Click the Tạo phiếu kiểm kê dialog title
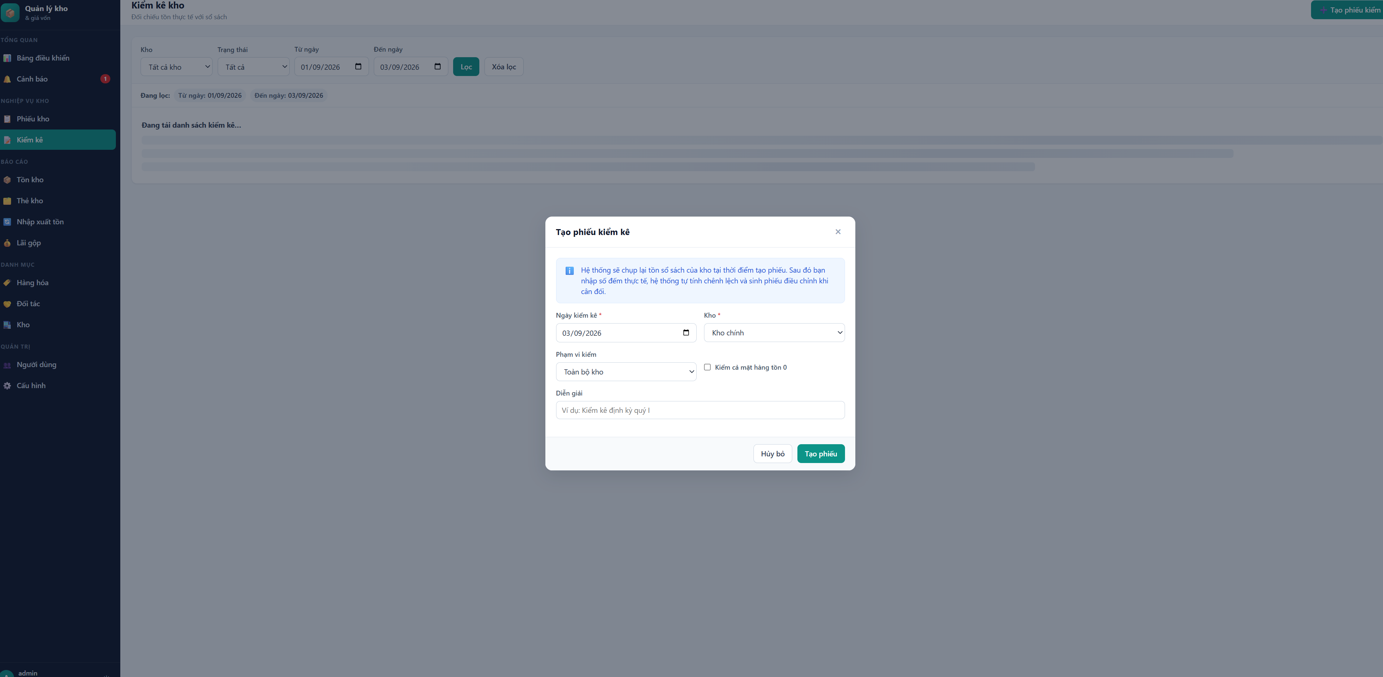 593,232
